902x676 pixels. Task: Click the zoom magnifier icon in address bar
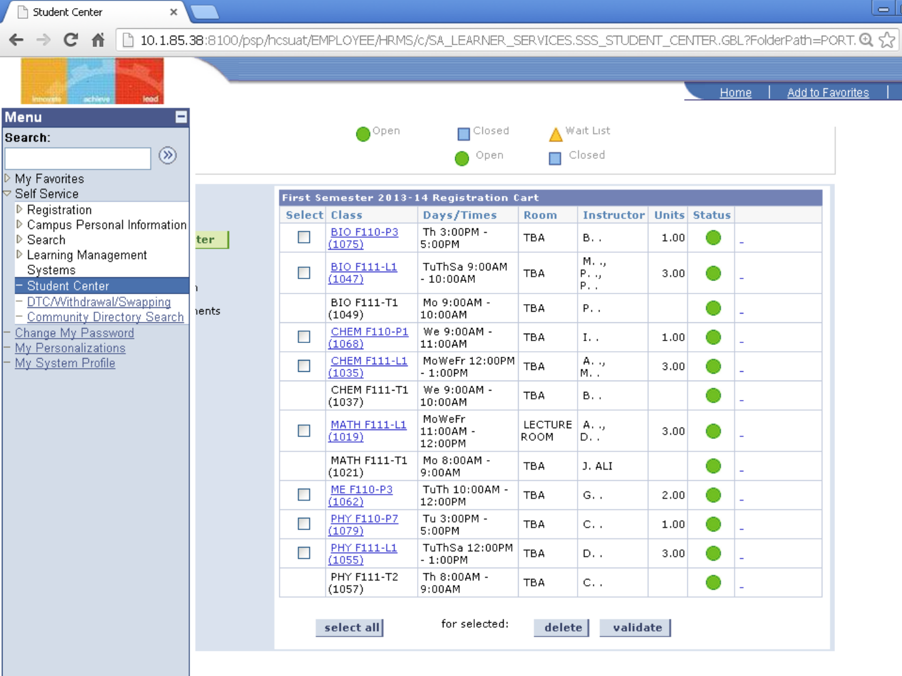(866, 40)
